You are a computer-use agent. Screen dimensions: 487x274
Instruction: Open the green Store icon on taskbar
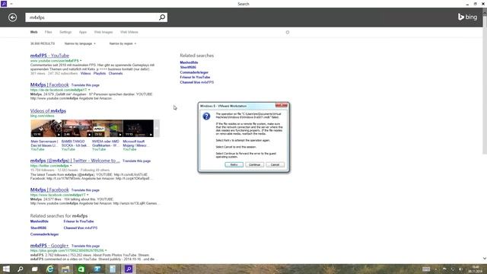[x=81, y=269]
